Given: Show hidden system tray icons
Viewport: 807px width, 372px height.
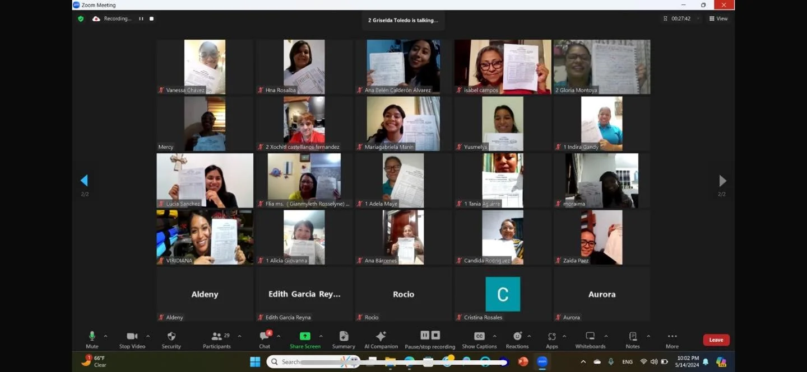Looking at the screenshot, I should [583, 362].
